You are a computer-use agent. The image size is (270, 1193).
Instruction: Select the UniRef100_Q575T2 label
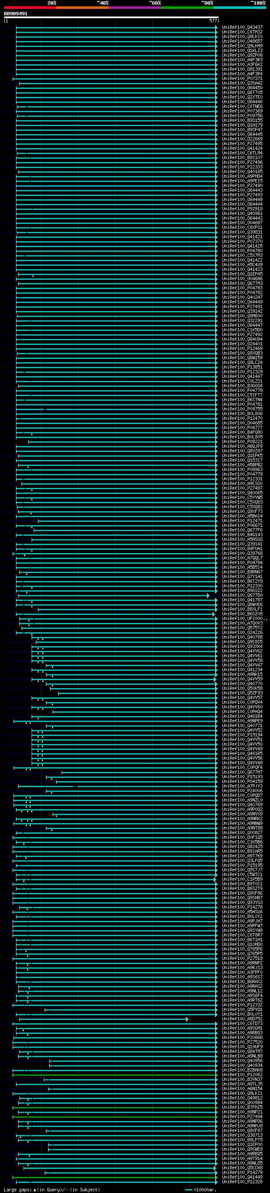click(242, 628)
